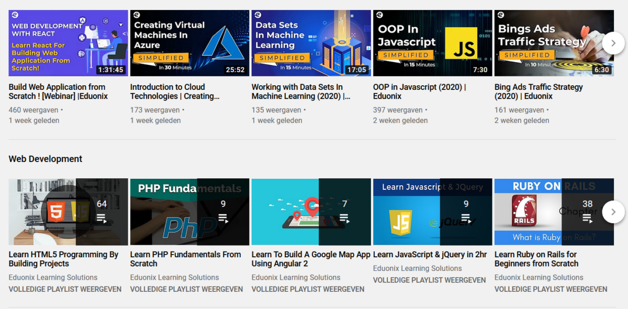628x309 pixels.
Task: Click the 25:52 duration badge
Action: 235,70
